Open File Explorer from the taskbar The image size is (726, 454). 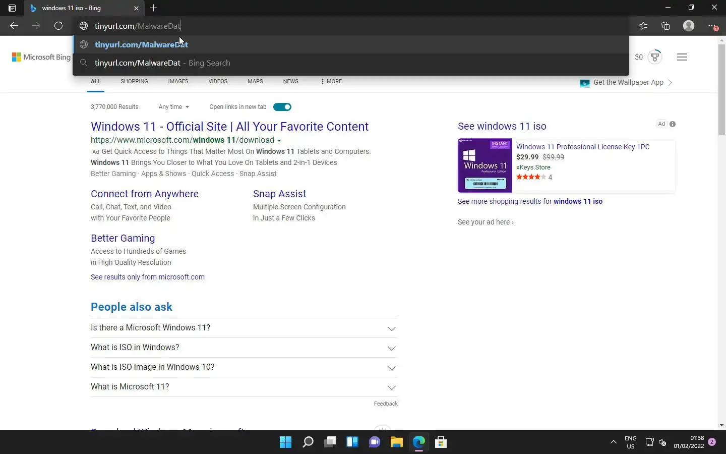tap(397, 442)
